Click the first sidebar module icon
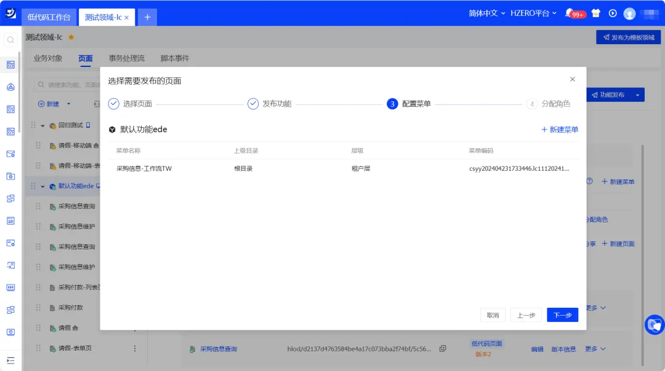 pyautogui.click(x=10, y=64)
